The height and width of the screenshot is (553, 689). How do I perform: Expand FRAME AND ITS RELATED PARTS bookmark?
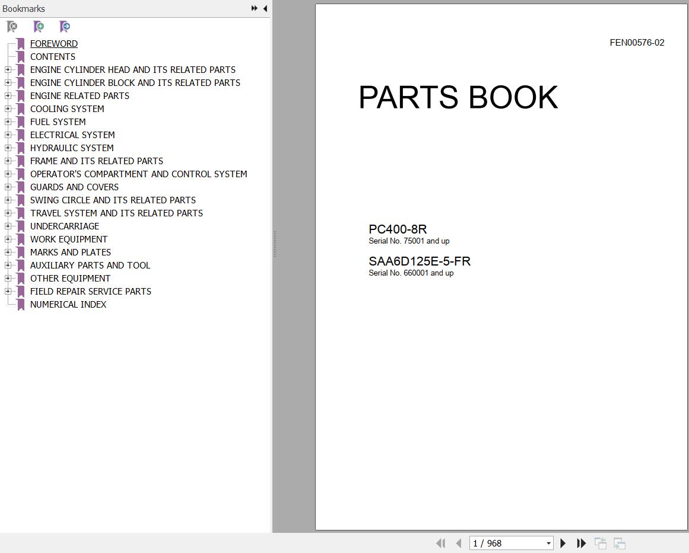8,161
